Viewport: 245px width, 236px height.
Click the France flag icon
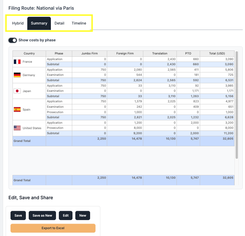pyautogui.click(x=17, y=62)
